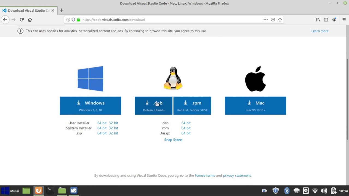Open Firefox from the taskbar
349x196 pixels.
coord(38,191)
